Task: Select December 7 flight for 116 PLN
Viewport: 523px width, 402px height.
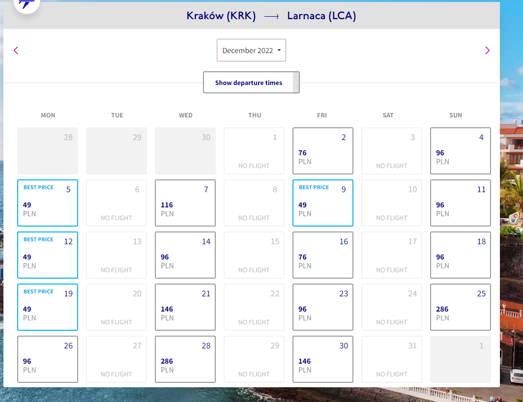Action: [185, 203]
